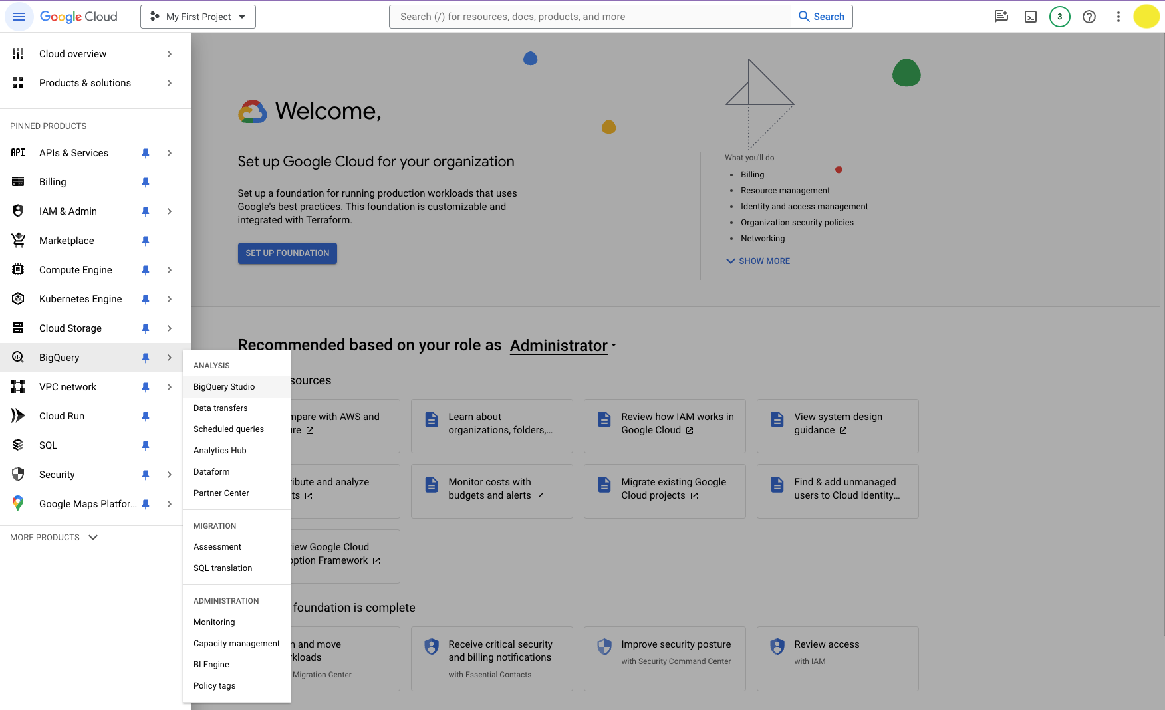Open the Cloud Shell terminal icon
The width and height of the screenshot is (1165, 710).
(1031, 16)
